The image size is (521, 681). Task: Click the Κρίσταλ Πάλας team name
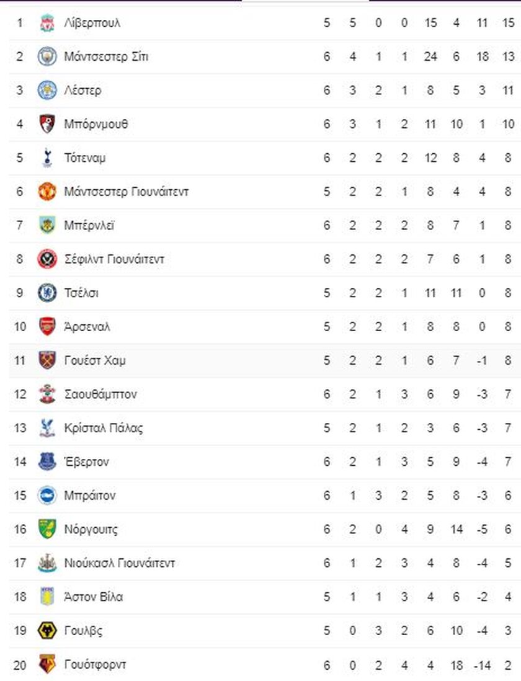click(x=104, y=428)
